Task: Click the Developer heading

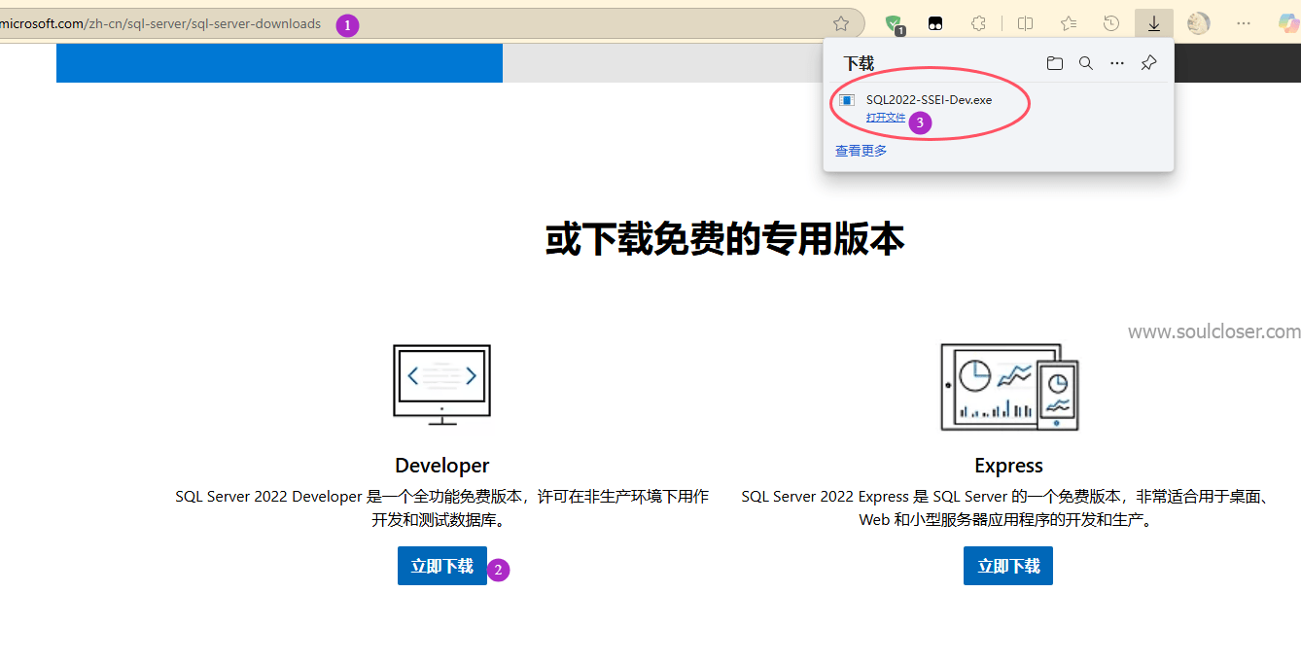Action: (x=442, y=466)
